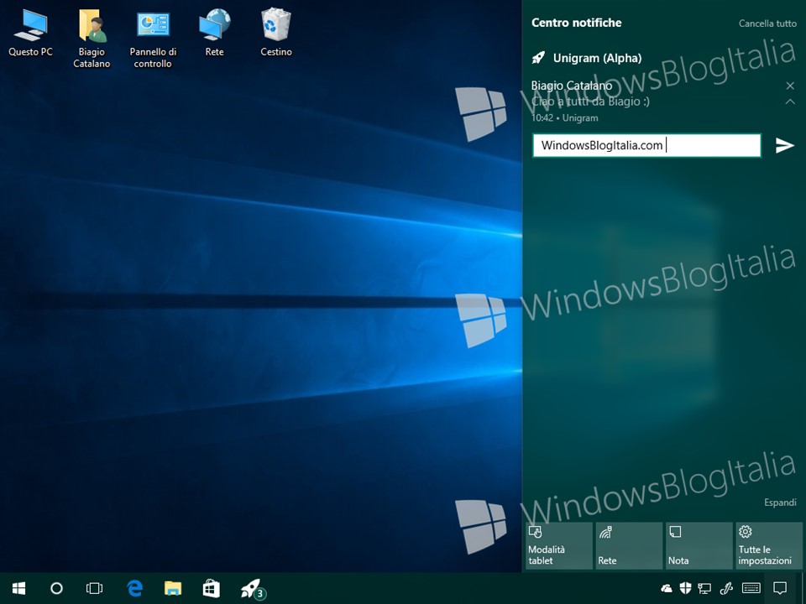Click the Centro notifiche title
806x604 pixels.
tap(576, 23)
